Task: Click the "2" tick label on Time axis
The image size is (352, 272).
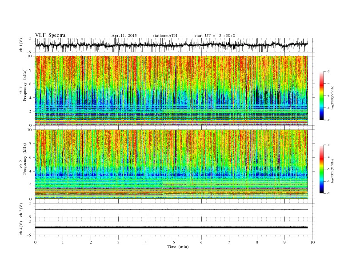Action: [x=91, y=242]
